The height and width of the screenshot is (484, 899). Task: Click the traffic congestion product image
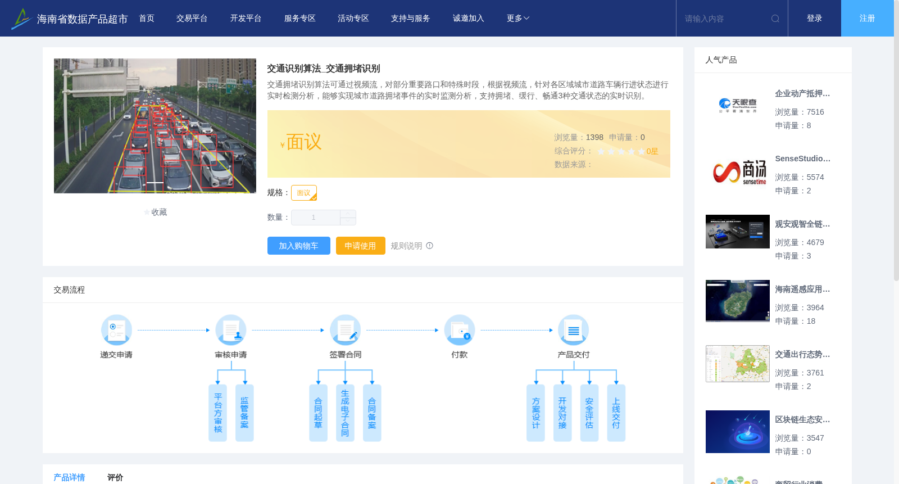155,126
